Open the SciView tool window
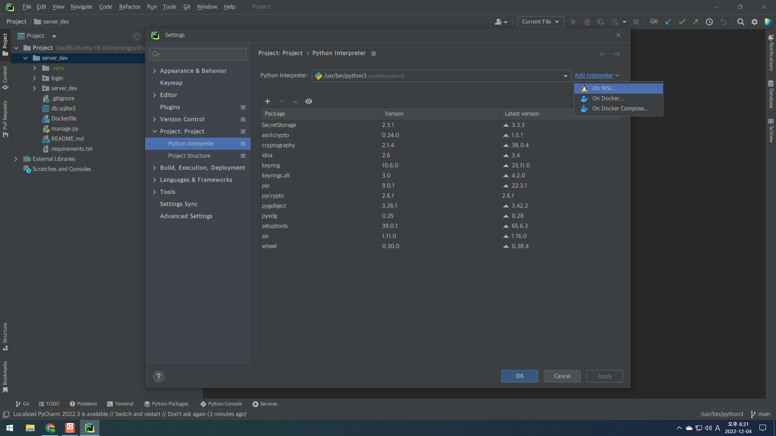Screen dimensions: 776x436 pyautogui.click(x=771, y=130)
